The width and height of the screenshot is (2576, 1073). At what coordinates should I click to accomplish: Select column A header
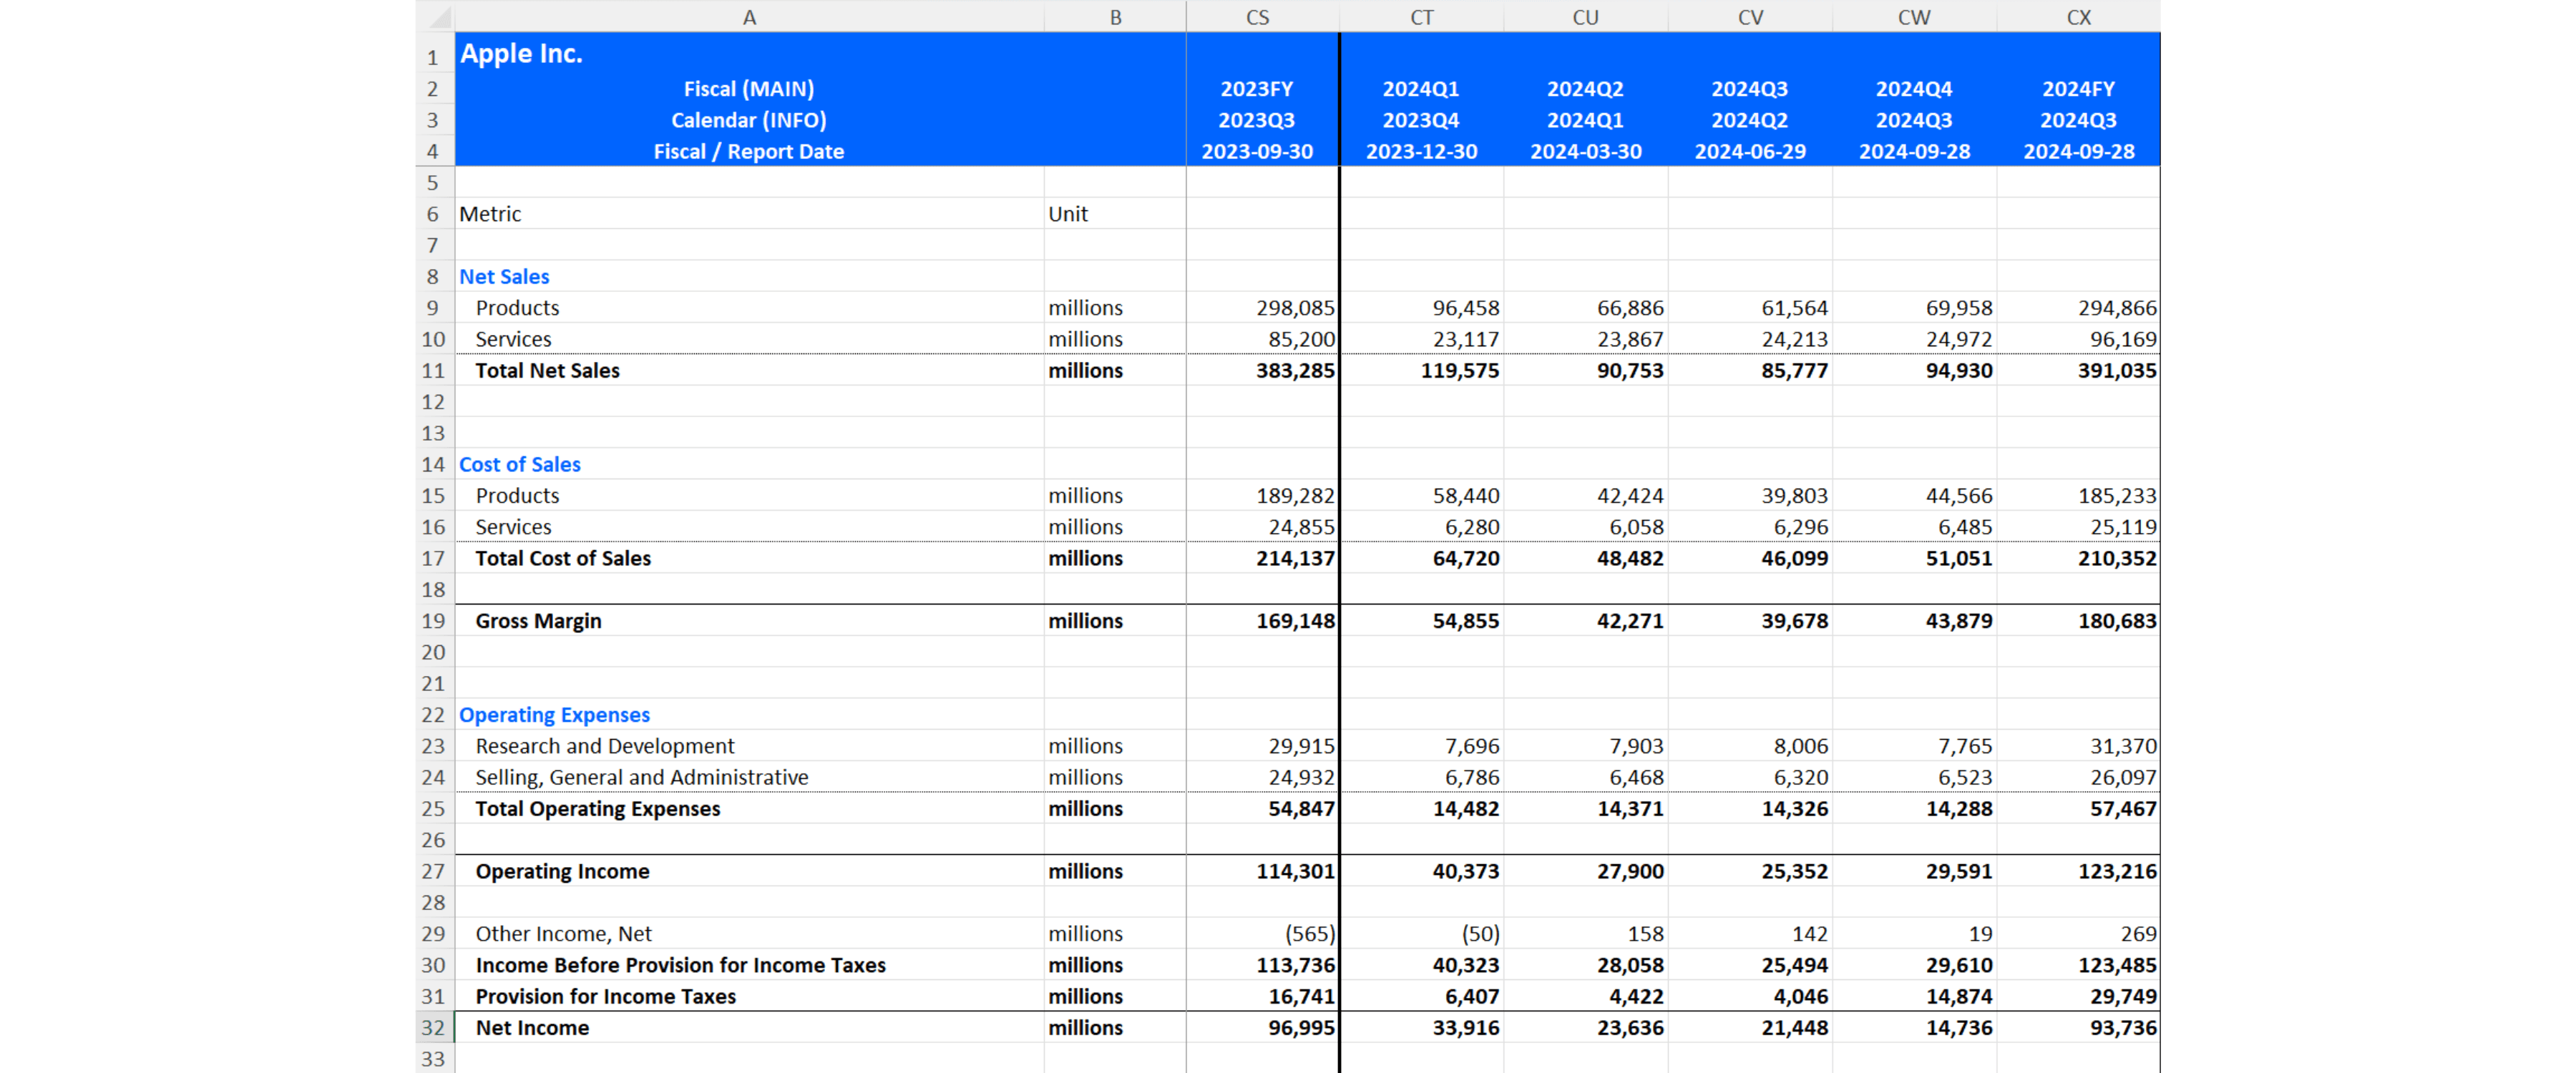748,17
